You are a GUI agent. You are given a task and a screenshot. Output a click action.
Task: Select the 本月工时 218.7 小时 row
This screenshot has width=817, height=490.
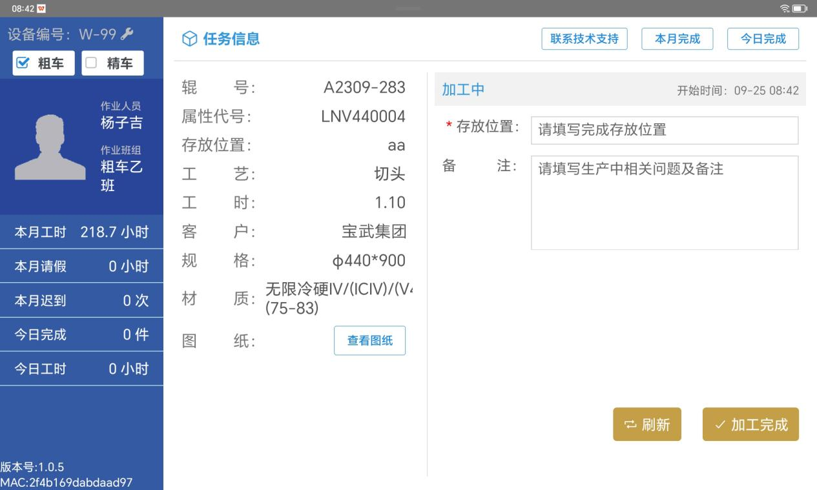click(x=81, y=232)
